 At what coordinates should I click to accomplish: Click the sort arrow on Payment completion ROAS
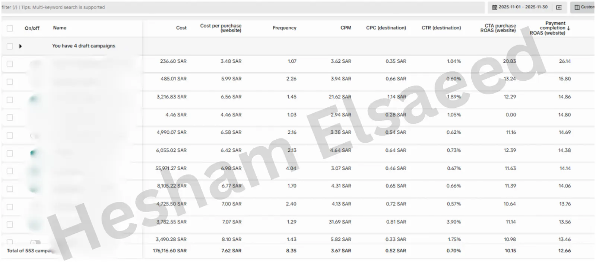coord(568,28)
